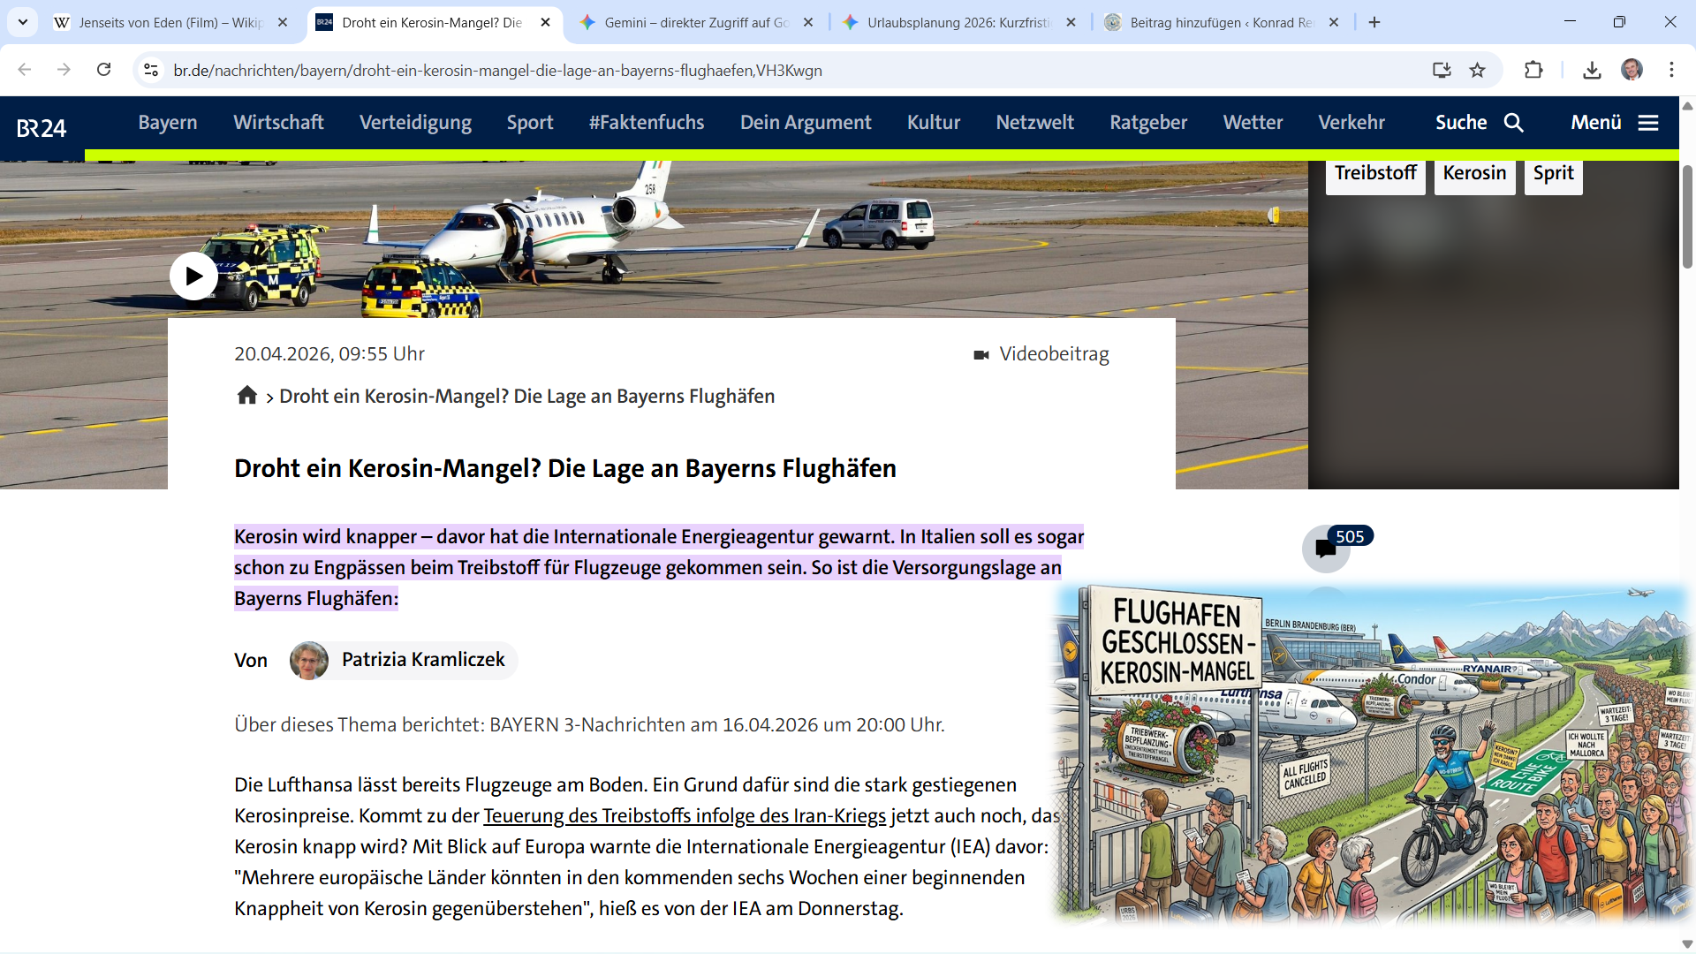Reload the page
Image resolution: width=1696 pixels, height=954 pixels.
104,70
